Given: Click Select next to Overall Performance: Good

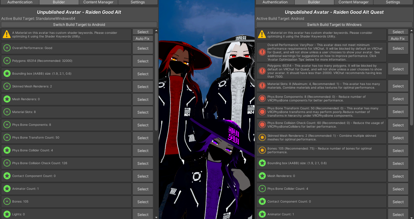Looking at the screenshot, I should [143, 48].
